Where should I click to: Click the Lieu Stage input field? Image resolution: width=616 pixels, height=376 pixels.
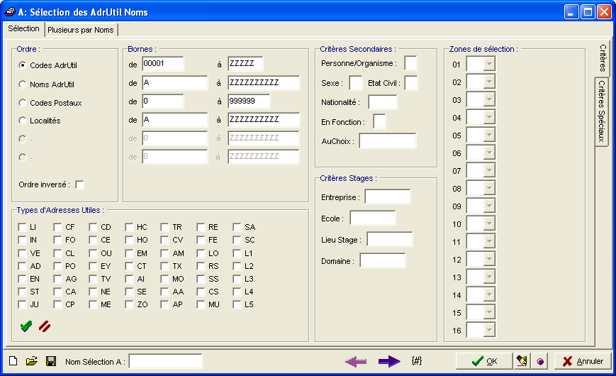tap(390, 239)
